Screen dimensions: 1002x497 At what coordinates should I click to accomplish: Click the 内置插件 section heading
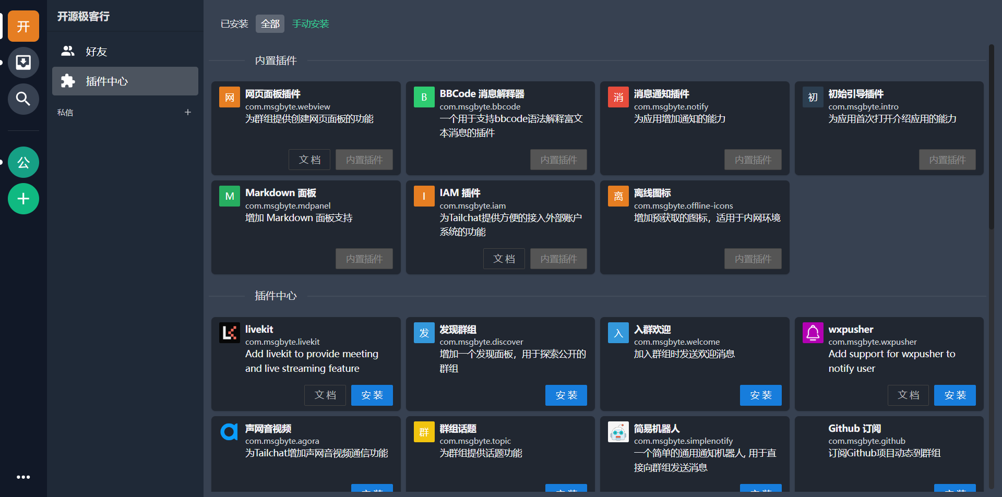[x=276, y=60]
